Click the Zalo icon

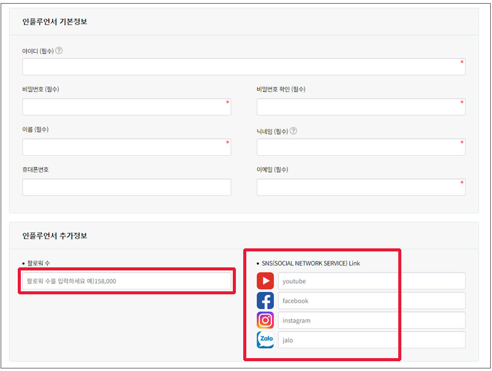coord(265,340)
